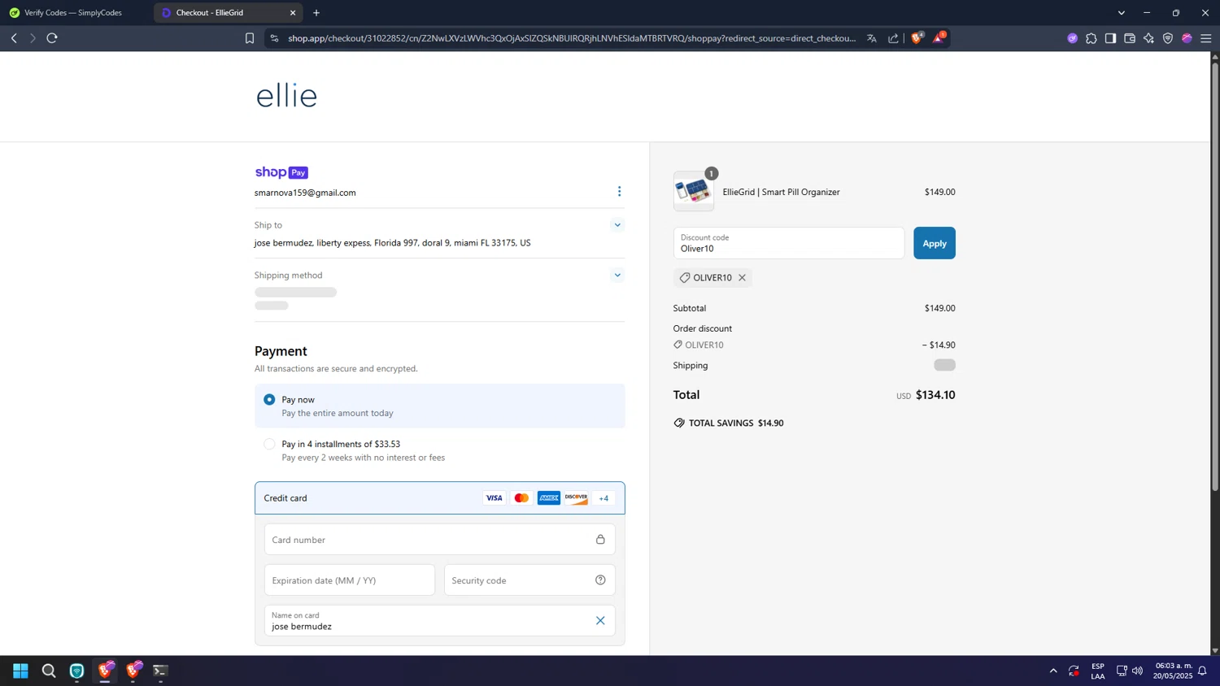
Task: Show the +4 additional card types
Action: coord(603,498)
